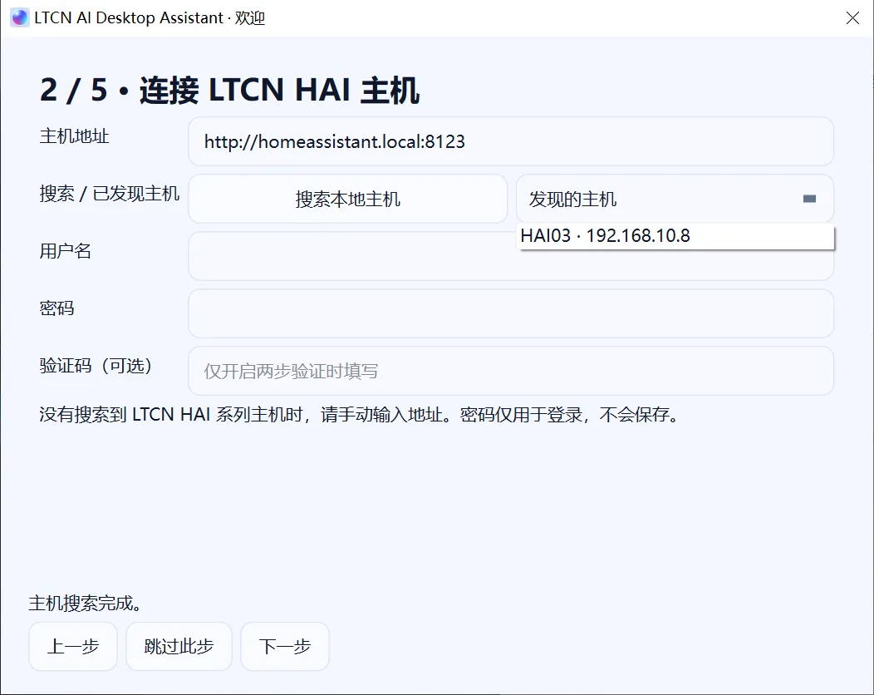The image size is (874, 695).
Task: Click the host address input field
Action: [511, 141]
